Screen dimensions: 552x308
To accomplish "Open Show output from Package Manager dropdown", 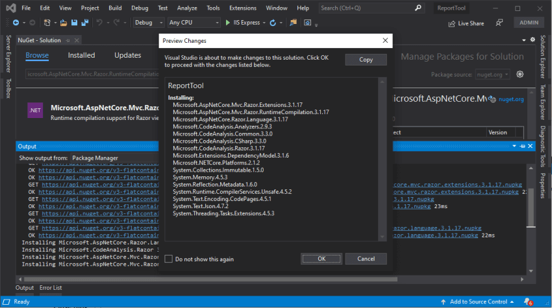I will (115, 158).
